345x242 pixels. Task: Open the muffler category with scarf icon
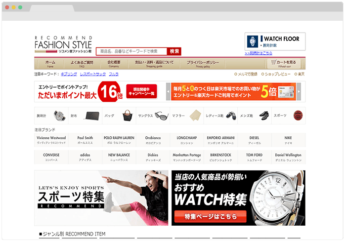[x=187, y=116]
